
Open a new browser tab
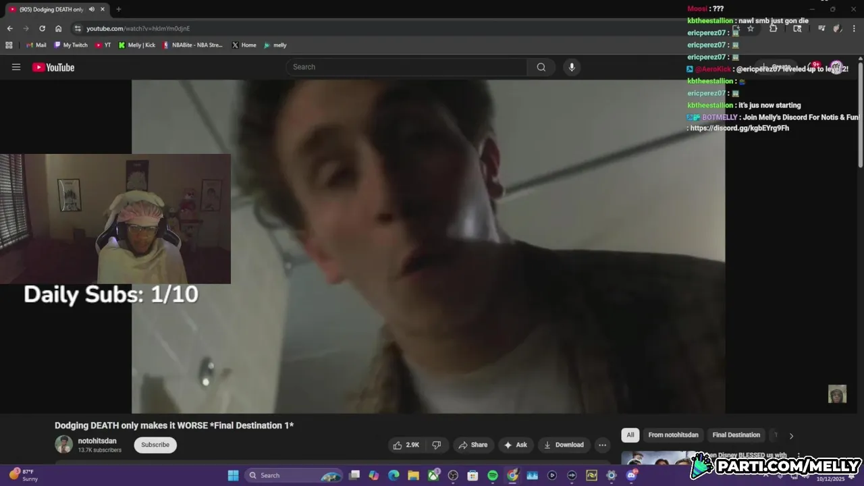tap(118, 9)
